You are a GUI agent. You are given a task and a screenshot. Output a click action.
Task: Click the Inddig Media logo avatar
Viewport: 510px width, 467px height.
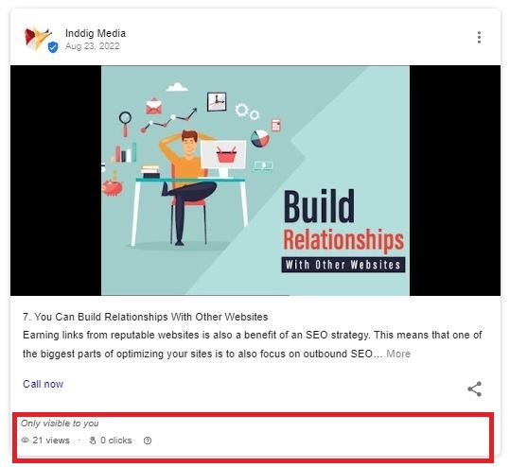point(38,39)
